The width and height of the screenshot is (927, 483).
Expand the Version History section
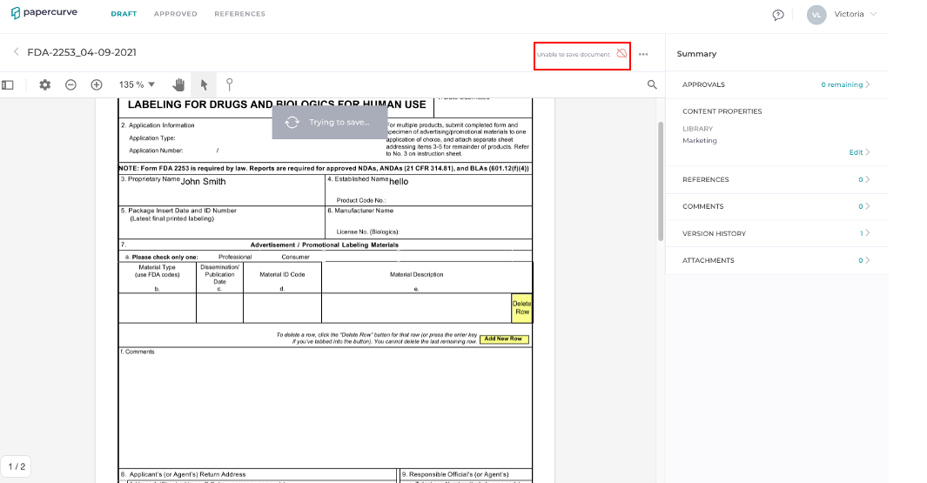point(776,233)
